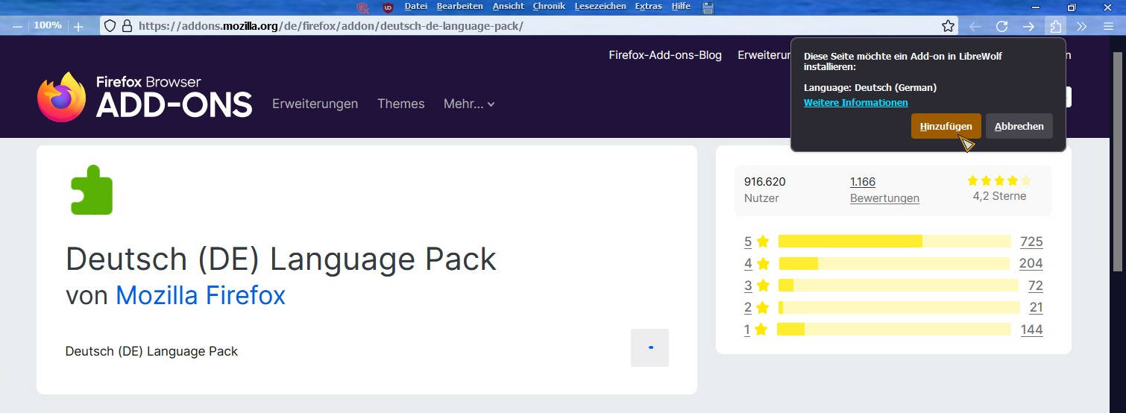
Task: Open the Mozilla Firefox author link
Action: click(x=201, y=295)
